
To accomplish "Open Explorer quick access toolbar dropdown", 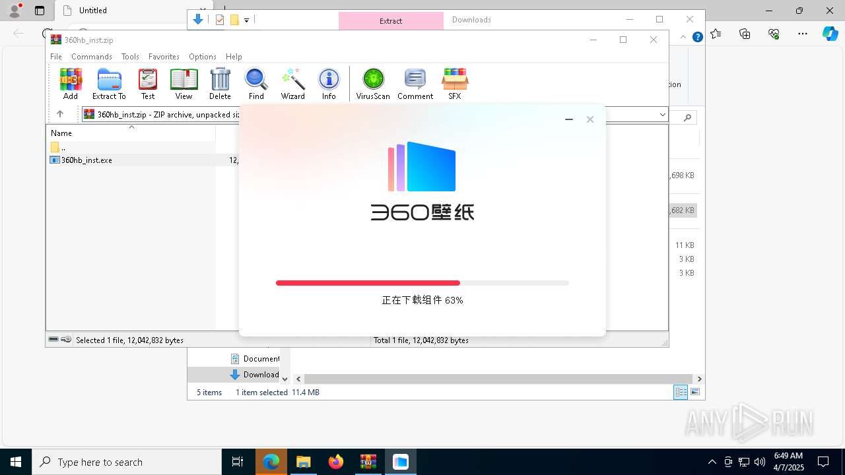I will 246,20.
